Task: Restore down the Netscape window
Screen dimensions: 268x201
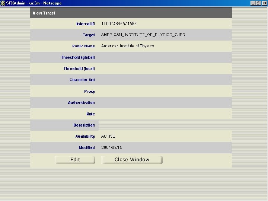Action: pos(258,3)
